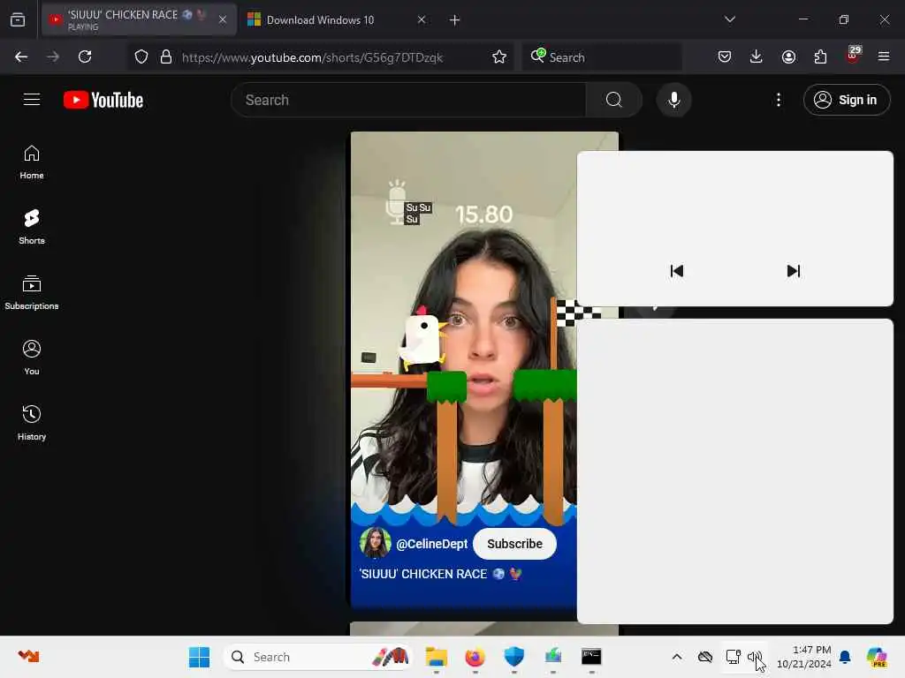Open the terminal window on taskbar
The width and height of the screenshot is (905, 678).
(x=591, y=657)
